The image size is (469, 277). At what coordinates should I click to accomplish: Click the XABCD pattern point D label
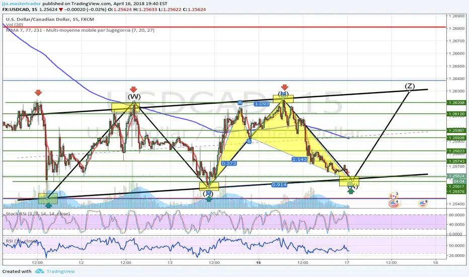[349, 184]
